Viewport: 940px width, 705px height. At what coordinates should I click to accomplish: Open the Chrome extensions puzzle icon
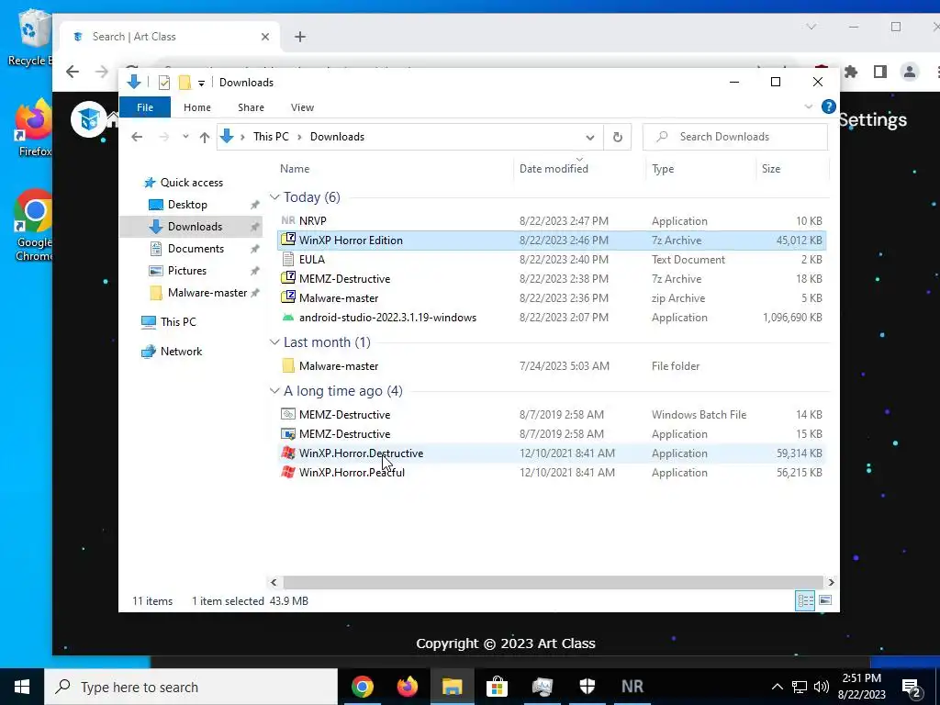coord(851,72)
